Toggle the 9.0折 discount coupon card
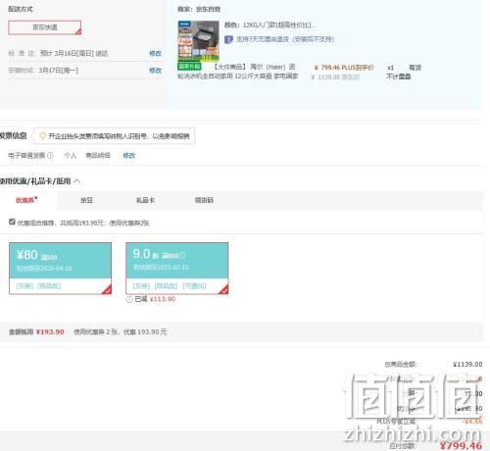 [177, 269]
